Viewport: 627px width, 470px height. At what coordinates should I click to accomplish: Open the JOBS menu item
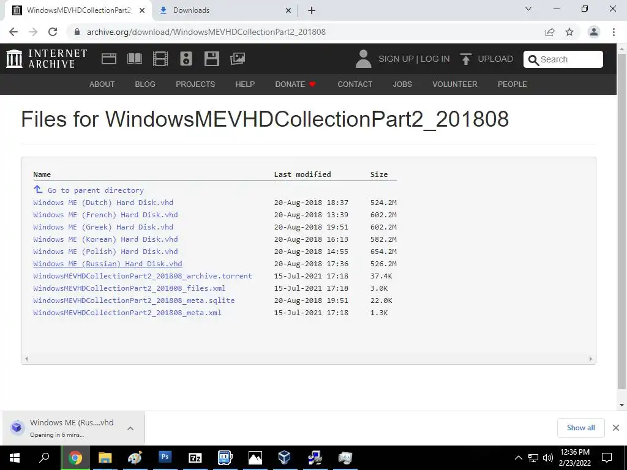402,84
